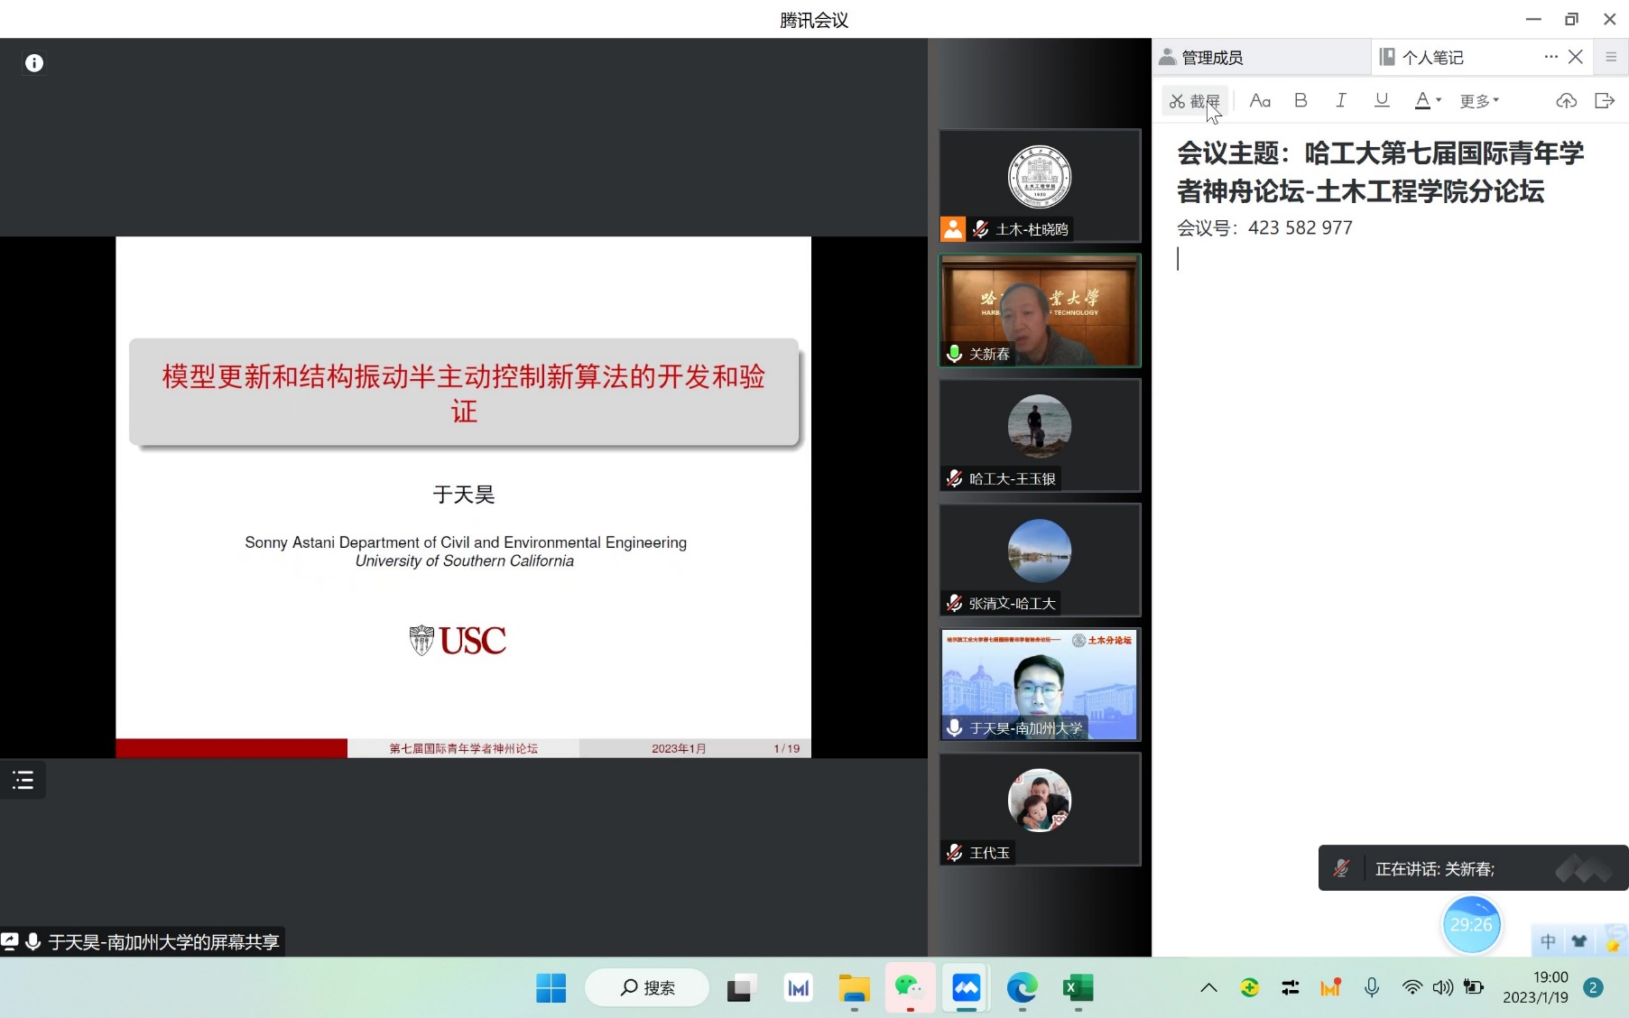Upload notes with the cloud icon
The image size is (1629, 1018).
point(1566,101)
